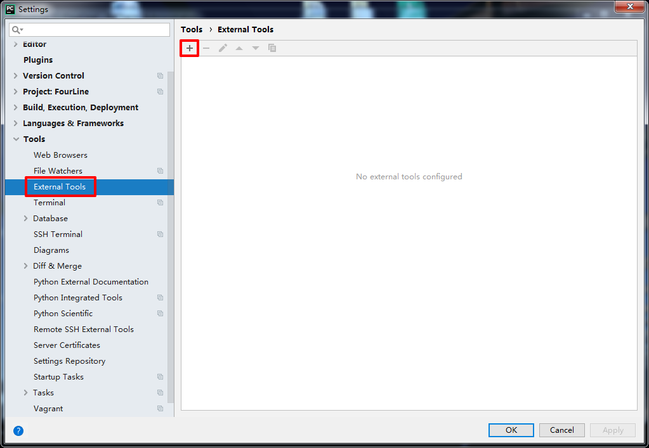Click the settings tree vertical scrollbar
649x448 pixels.
171,237
